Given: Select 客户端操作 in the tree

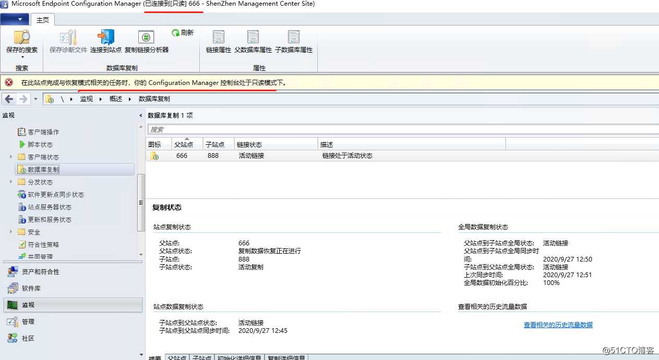Looking at the screenshot, I should pos(43,132).
